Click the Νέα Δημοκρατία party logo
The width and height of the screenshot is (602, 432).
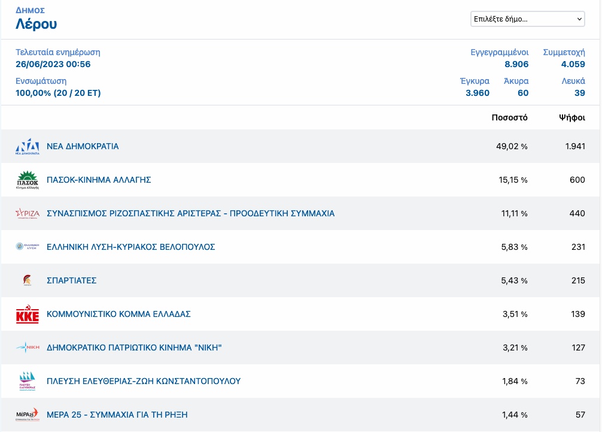(x=28, y=146)
